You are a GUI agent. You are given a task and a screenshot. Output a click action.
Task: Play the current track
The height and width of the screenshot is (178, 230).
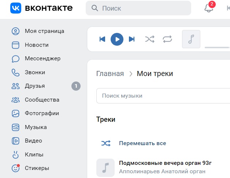coord(117,39)
